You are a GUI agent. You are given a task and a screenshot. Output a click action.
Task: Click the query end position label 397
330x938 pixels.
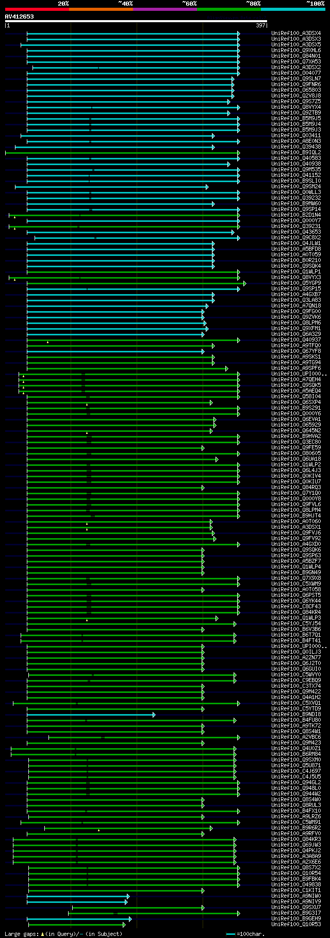click(260, 25)
